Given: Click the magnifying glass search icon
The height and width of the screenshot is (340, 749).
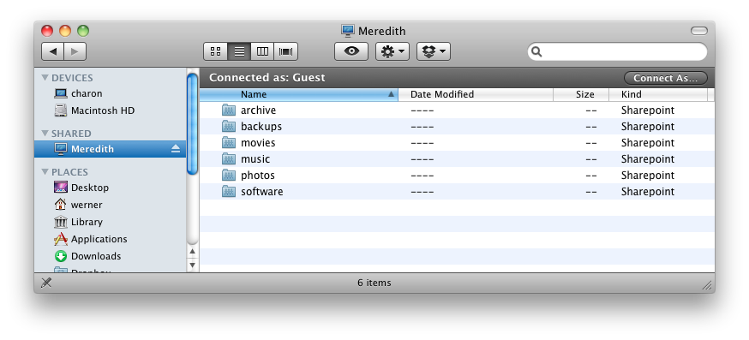Looking at the screenshot, I should [x=536, y=51].
